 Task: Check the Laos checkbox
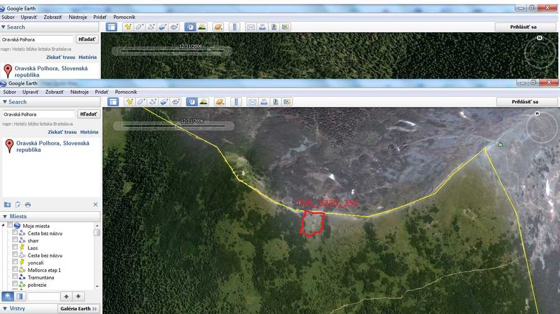point(15,247)
